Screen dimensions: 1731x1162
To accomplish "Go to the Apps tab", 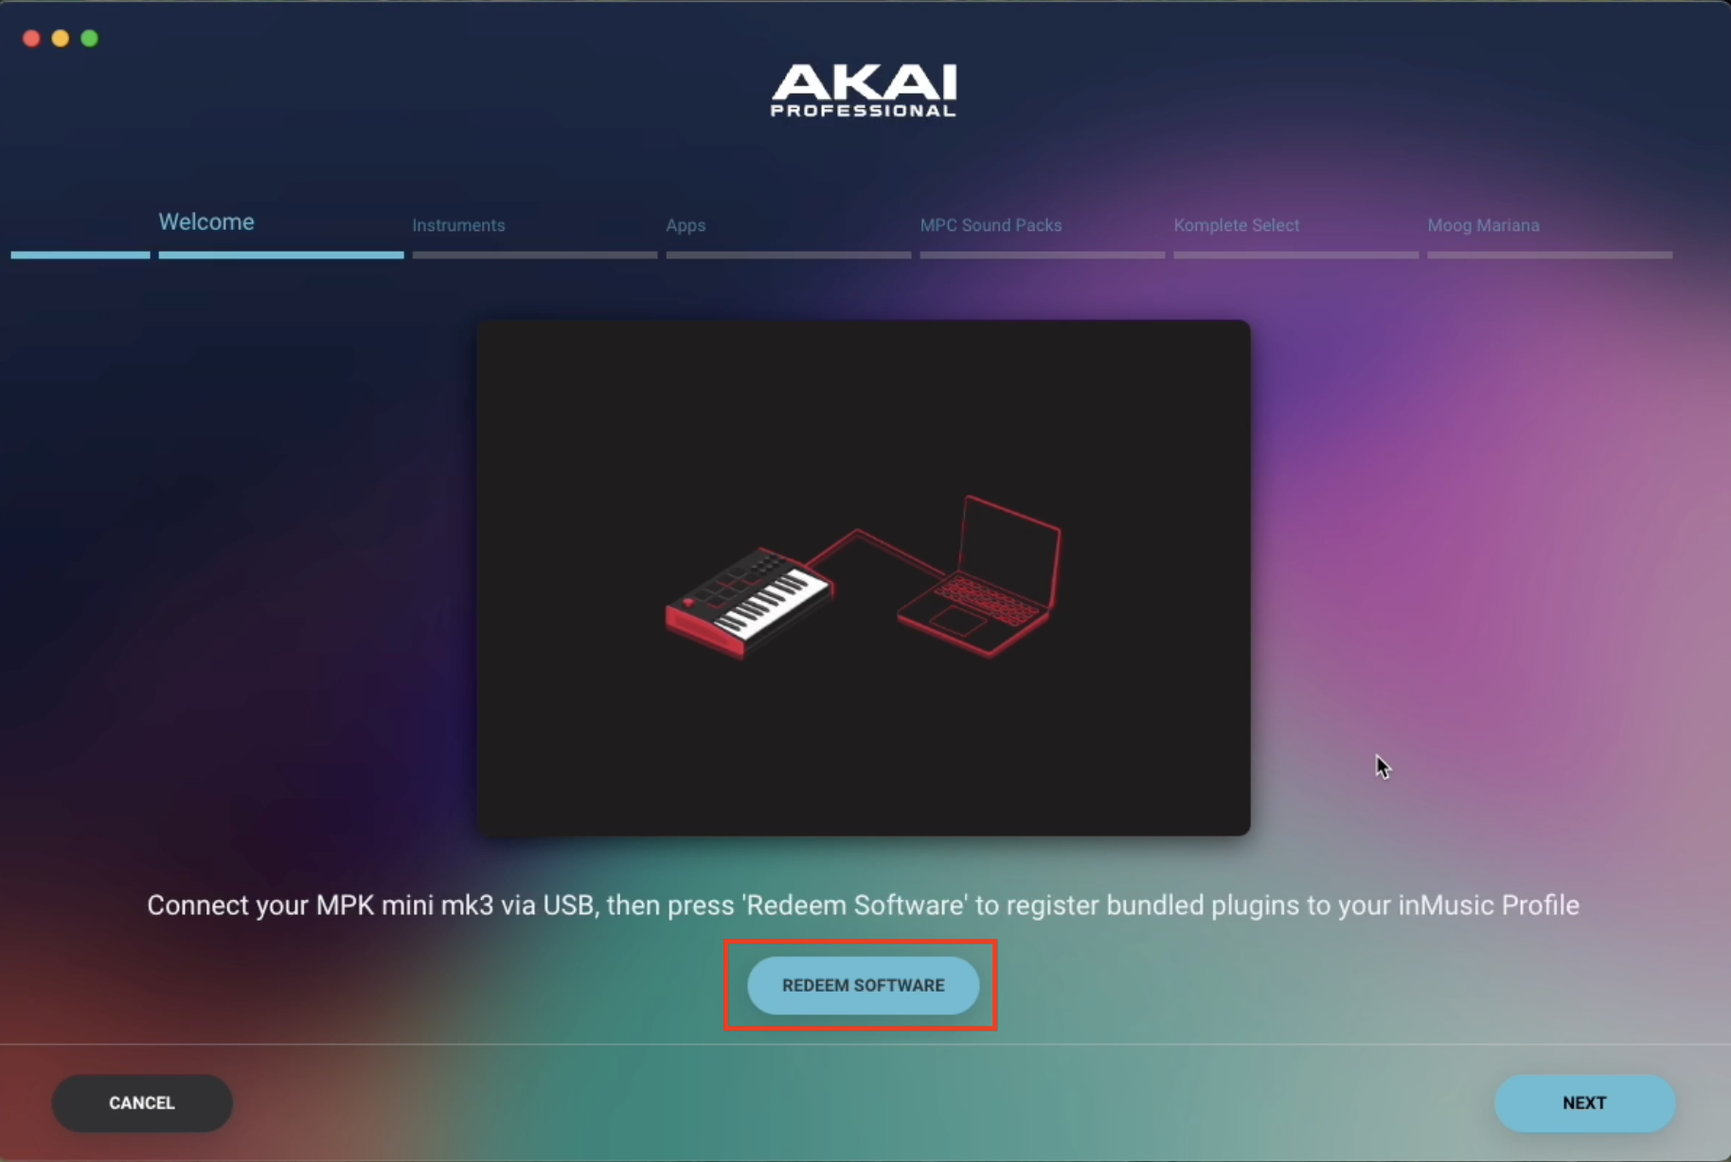I will coord(686,225).
